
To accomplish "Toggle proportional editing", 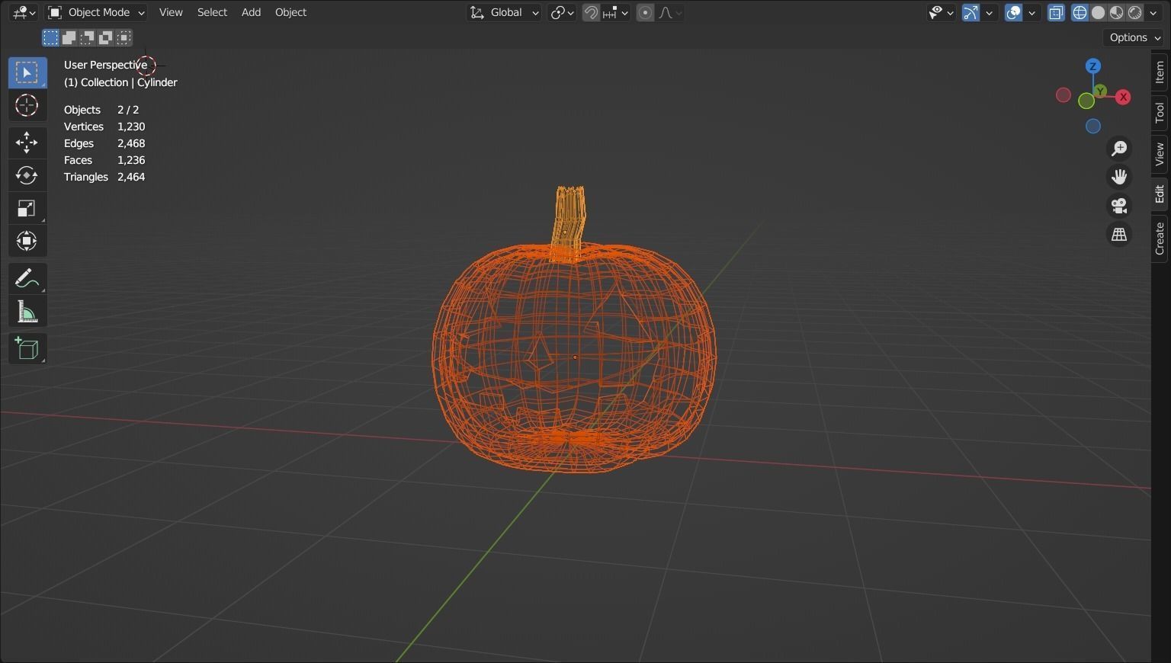I will (644, 12).
